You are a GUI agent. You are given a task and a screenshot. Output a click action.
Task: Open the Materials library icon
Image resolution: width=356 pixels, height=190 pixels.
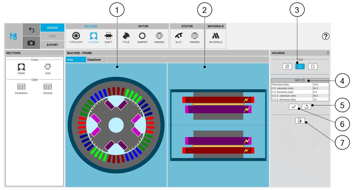(x=216, y=37)
